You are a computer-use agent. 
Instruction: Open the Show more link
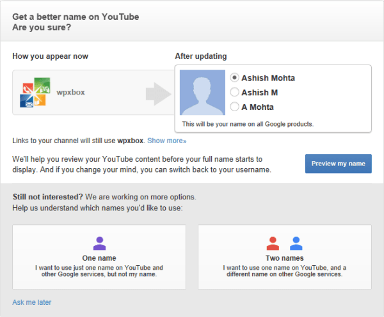point(167,141)
